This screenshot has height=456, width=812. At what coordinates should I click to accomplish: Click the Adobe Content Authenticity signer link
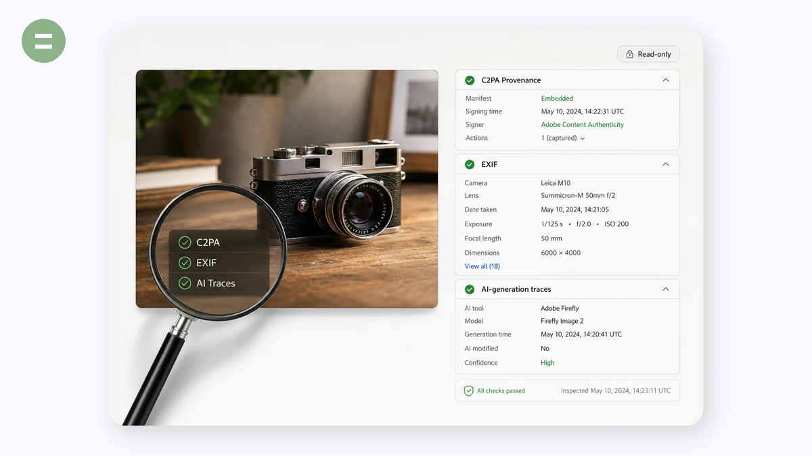click(x=582, y=124)
